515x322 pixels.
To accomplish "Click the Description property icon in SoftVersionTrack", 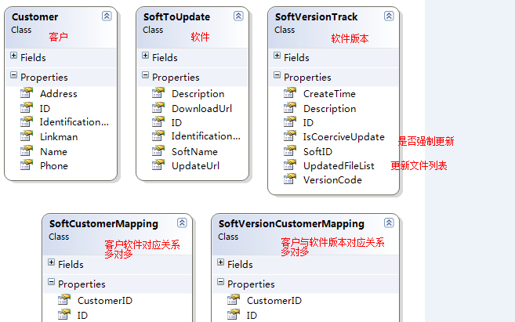I will pos(290,107).
